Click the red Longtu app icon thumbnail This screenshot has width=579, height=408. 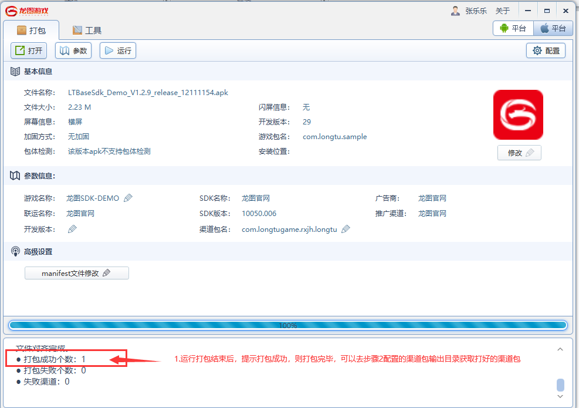pos(518,114)
